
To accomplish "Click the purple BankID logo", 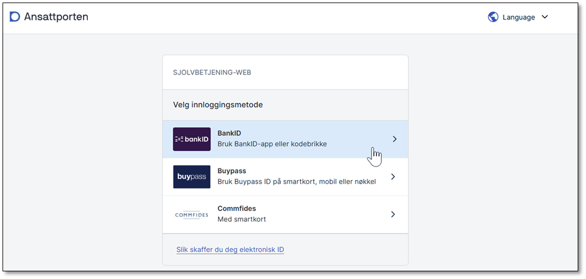I will 192,139.
